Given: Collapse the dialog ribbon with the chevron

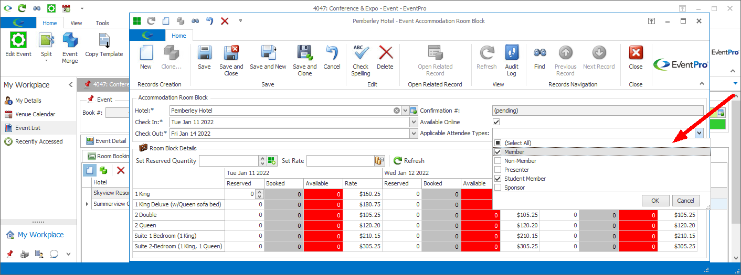Looking at the screenshot, I should 702,84.
